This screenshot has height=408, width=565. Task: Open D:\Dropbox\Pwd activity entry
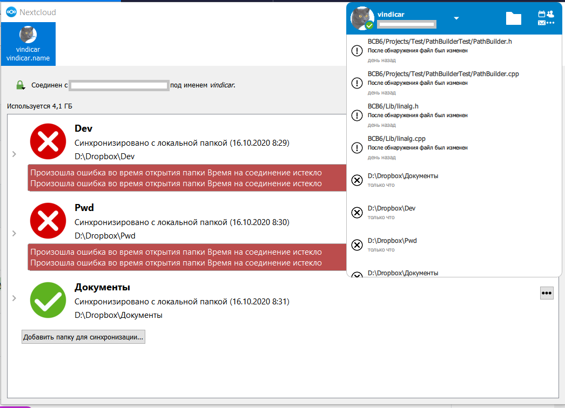454,245
